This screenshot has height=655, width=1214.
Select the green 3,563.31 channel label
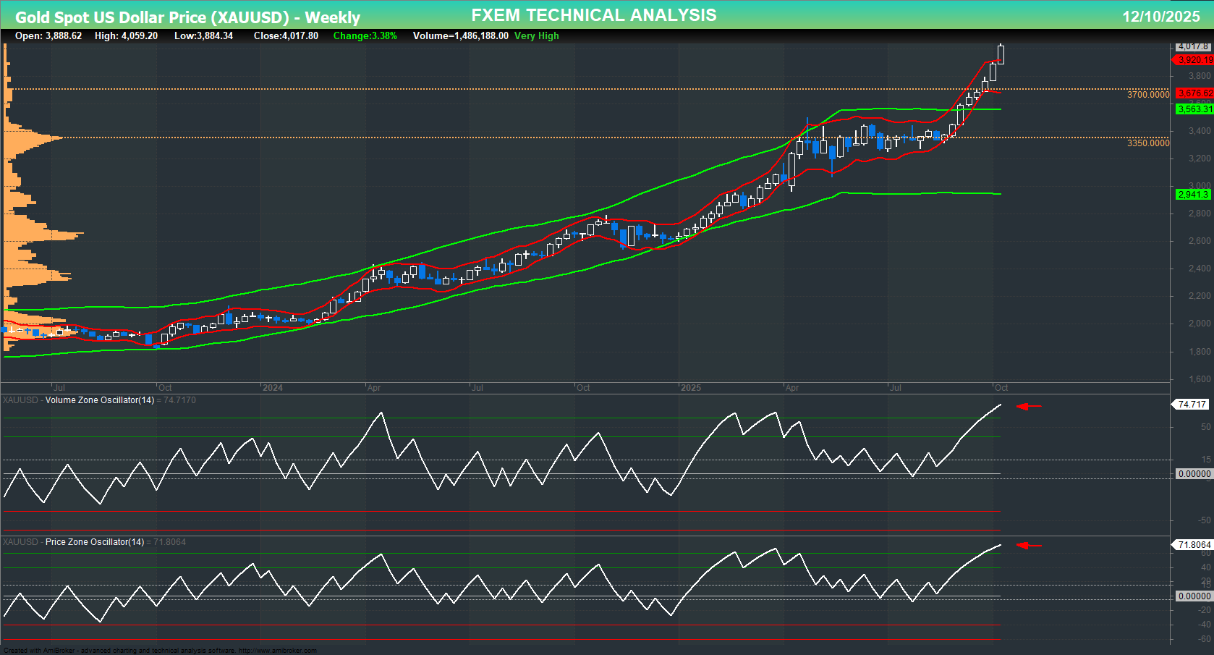1192,109
